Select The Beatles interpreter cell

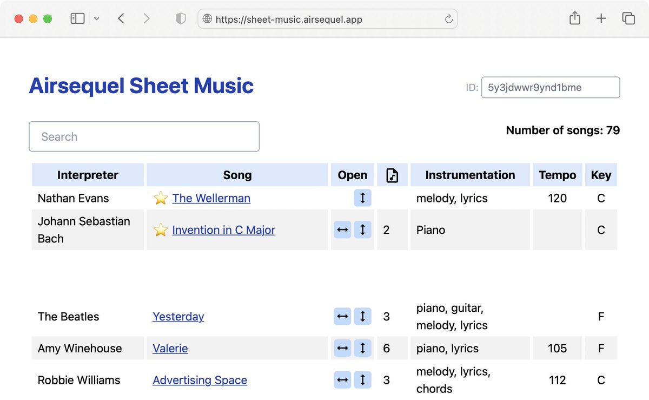coord(88,316)
